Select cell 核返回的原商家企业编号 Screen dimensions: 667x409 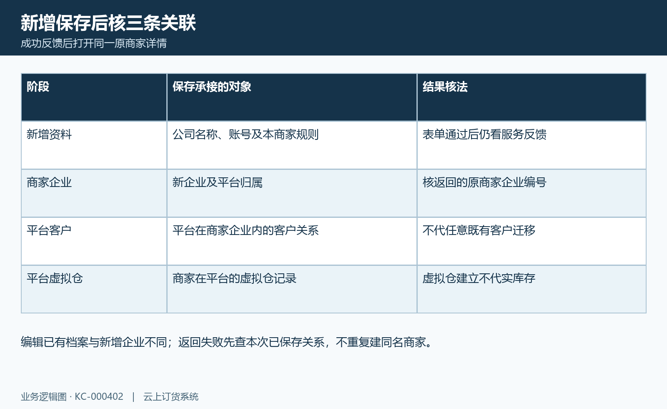click(x=532, y=193)
